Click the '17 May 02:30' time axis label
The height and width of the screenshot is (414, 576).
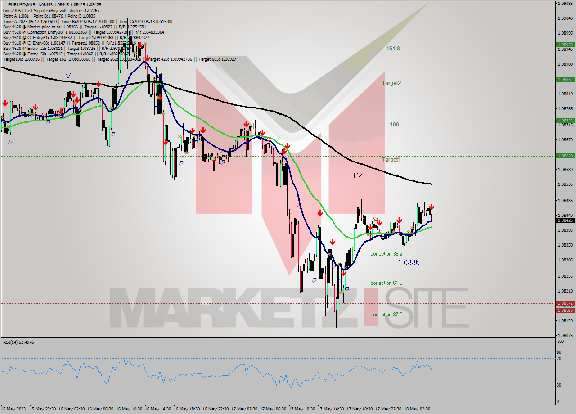pyautogui.click(x=244, y=409)
